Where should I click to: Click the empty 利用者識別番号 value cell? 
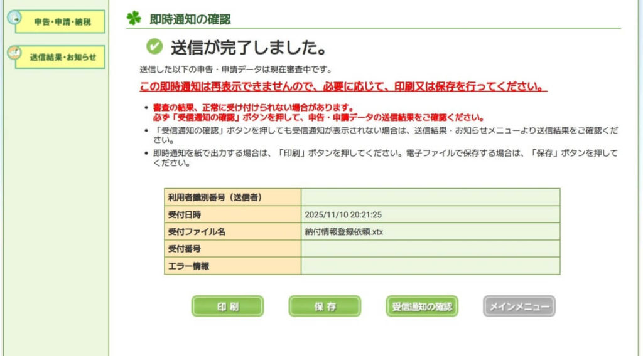[x=431, y=197]
